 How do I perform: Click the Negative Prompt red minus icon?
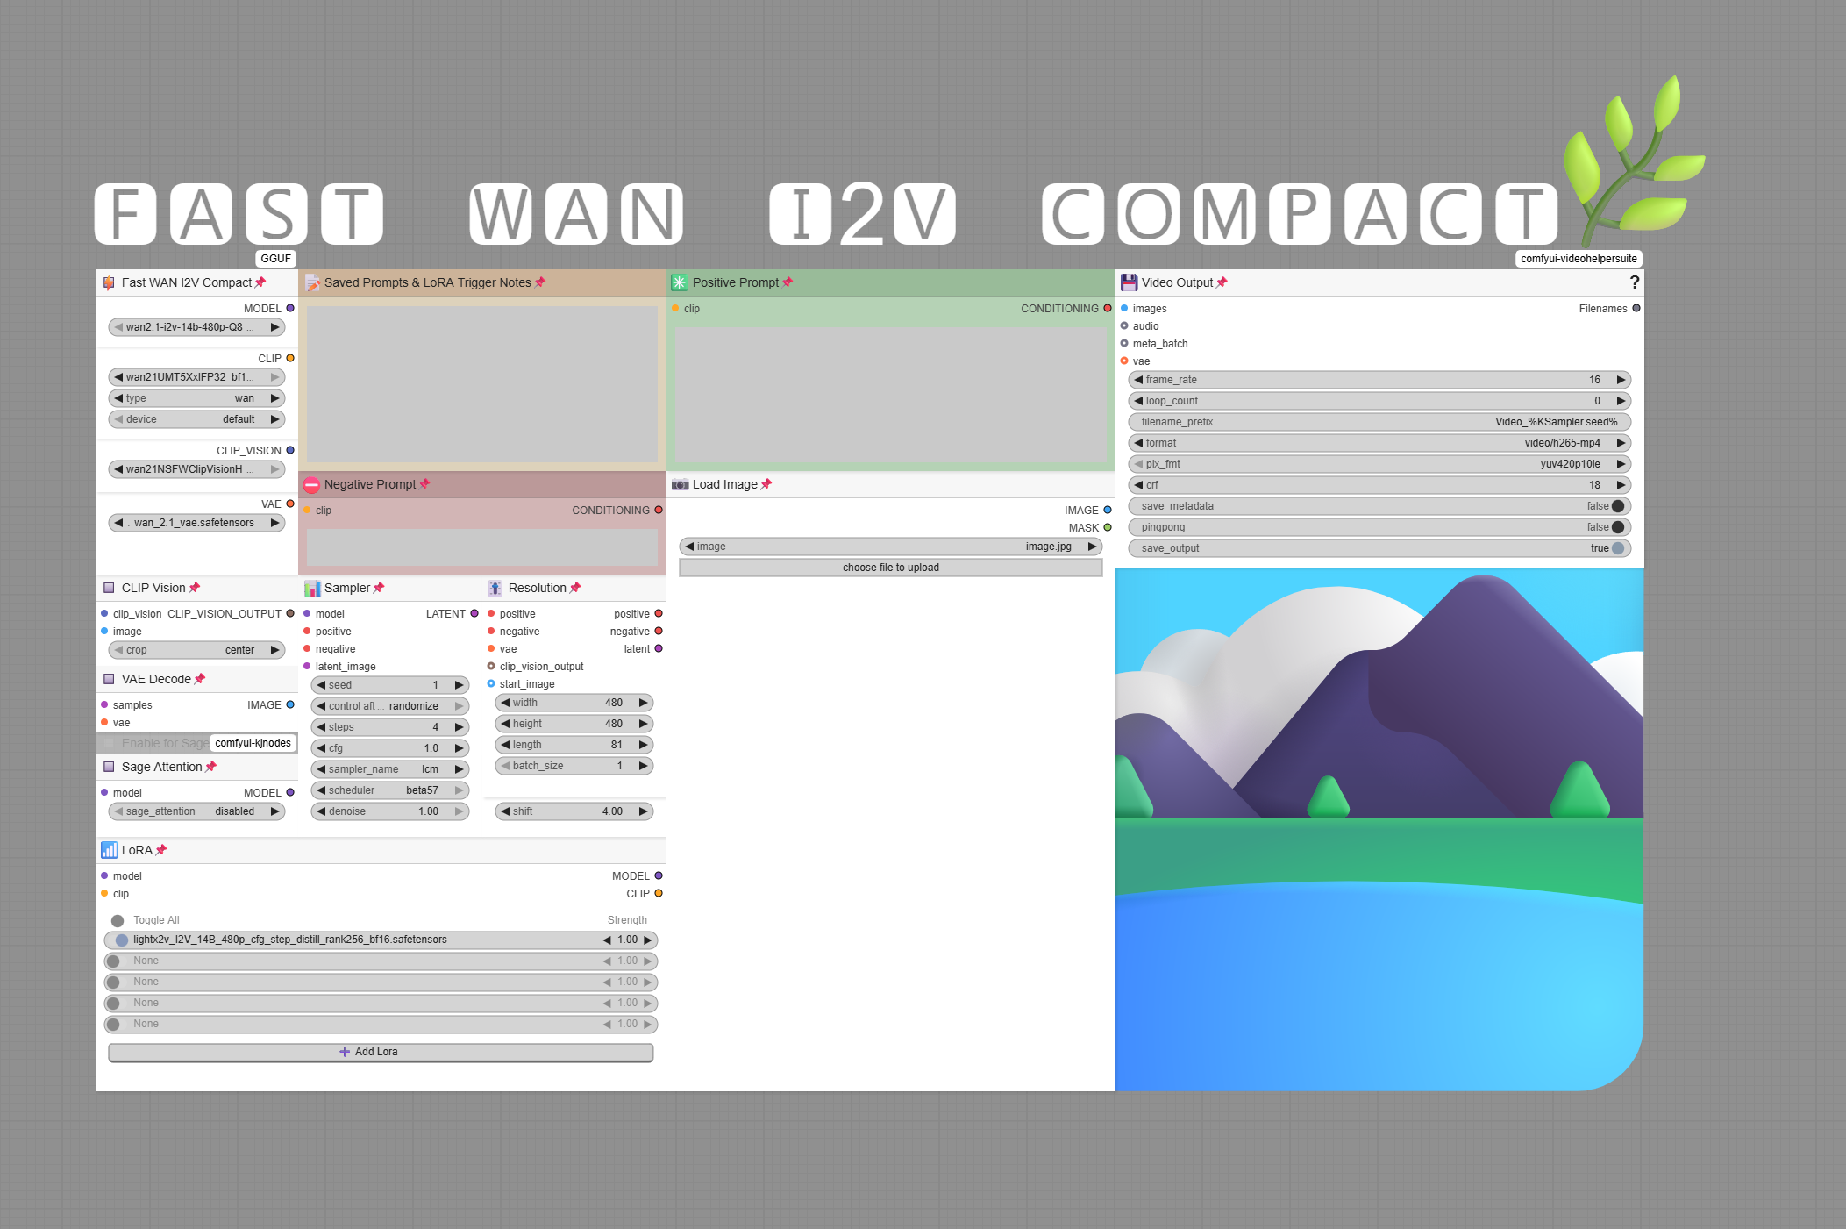pos(311,485)
